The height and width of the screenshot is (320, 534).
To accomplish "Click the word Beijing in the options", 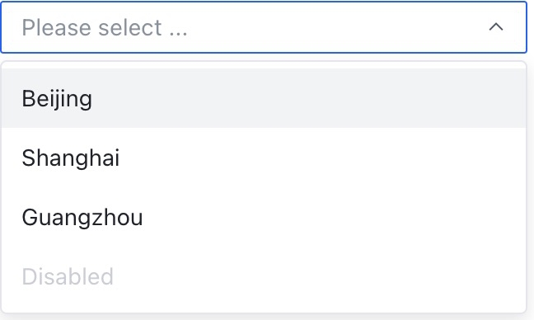I will pyautogui.click(x=57, y=99).
